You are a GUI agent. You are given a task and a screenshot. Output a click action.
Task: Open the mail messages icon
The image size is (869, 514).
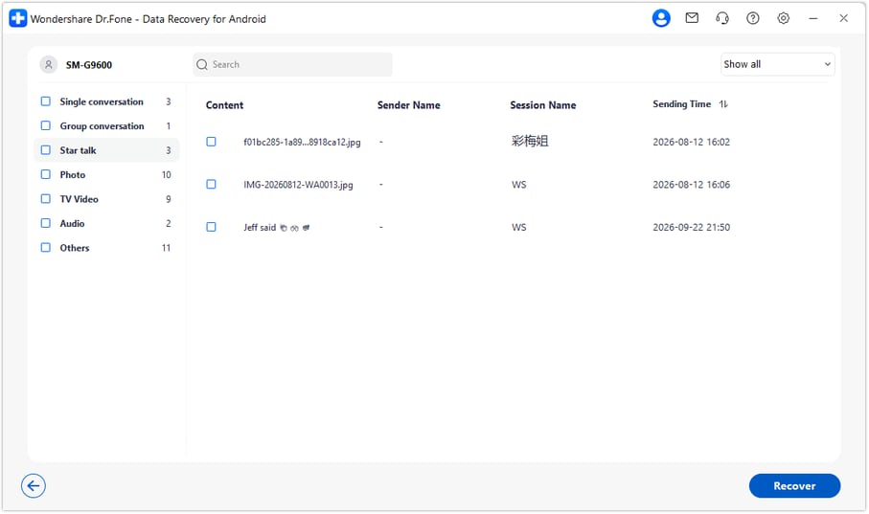tap(692, 18)
